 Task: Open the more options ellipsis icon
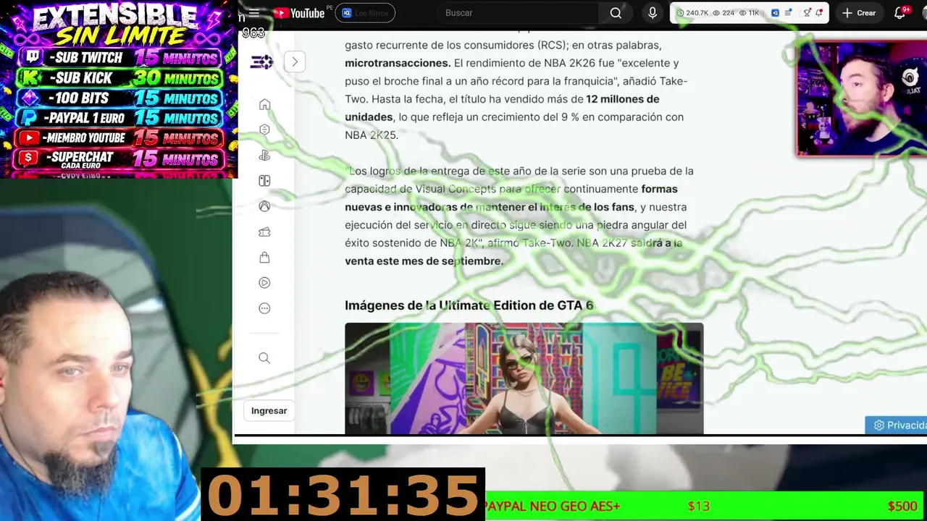(x=264, y=308)
